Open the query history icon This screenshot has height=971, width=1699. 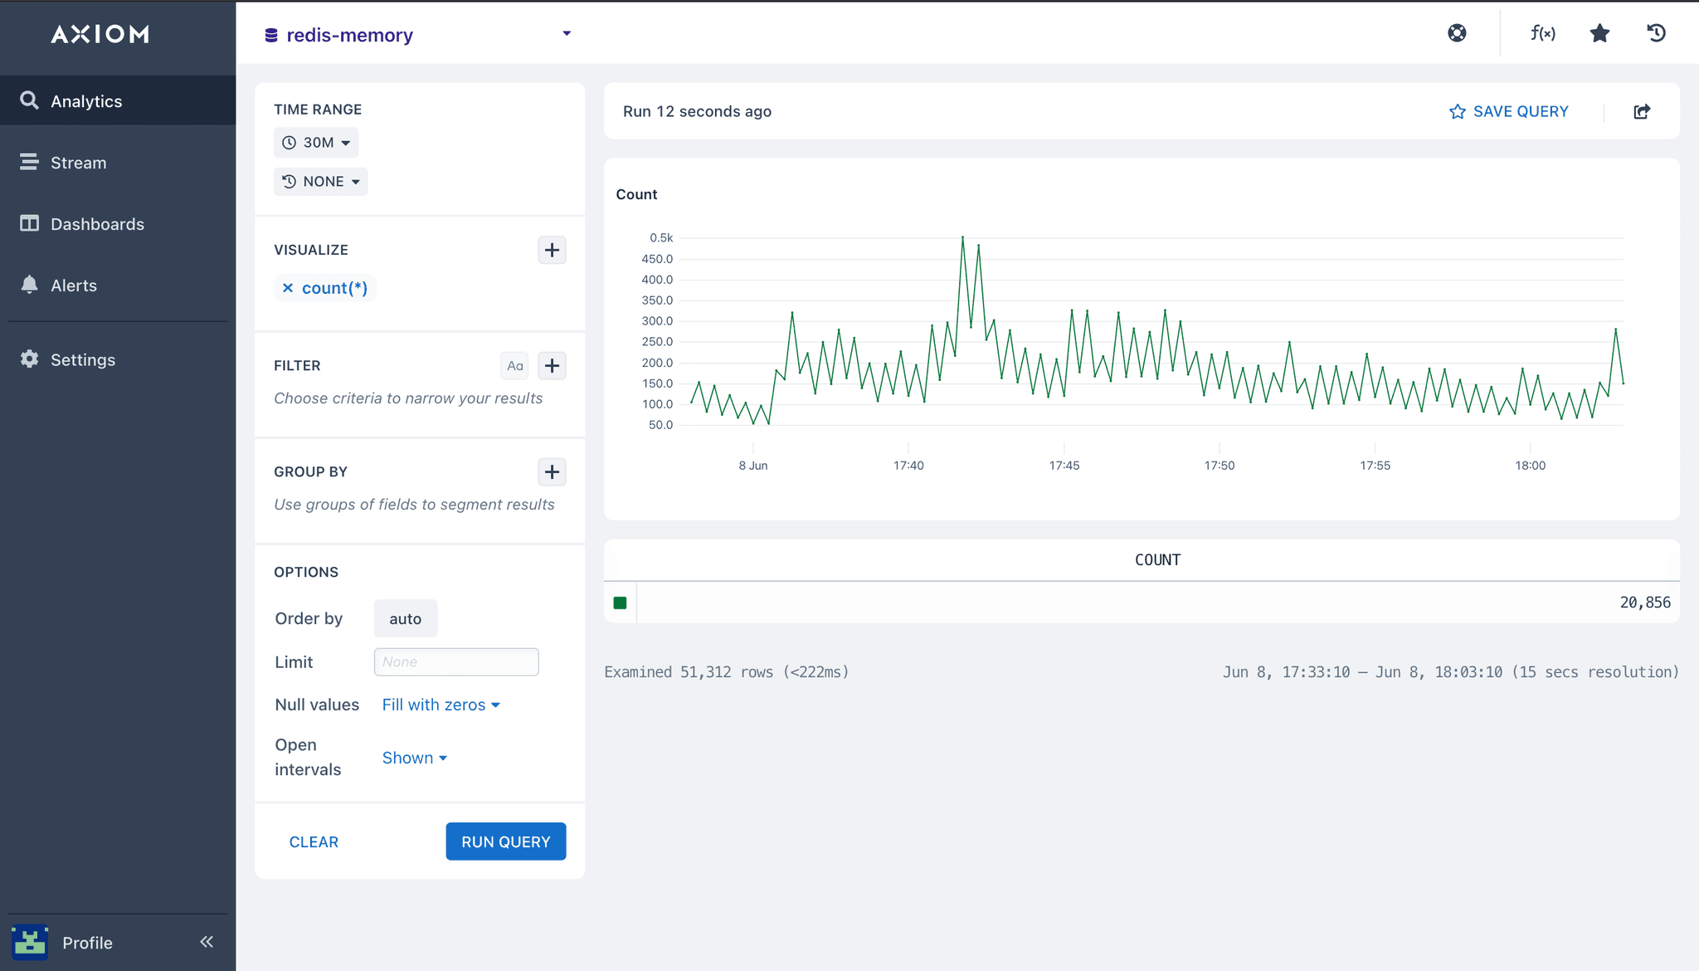click(x=1656, y=33)
